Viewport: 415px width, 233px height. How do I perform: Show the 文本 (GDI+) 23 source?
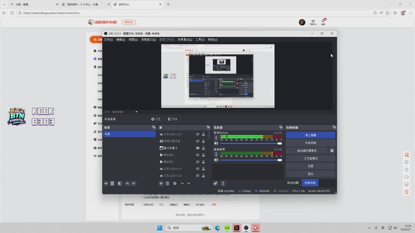click(x=198, y=169)
